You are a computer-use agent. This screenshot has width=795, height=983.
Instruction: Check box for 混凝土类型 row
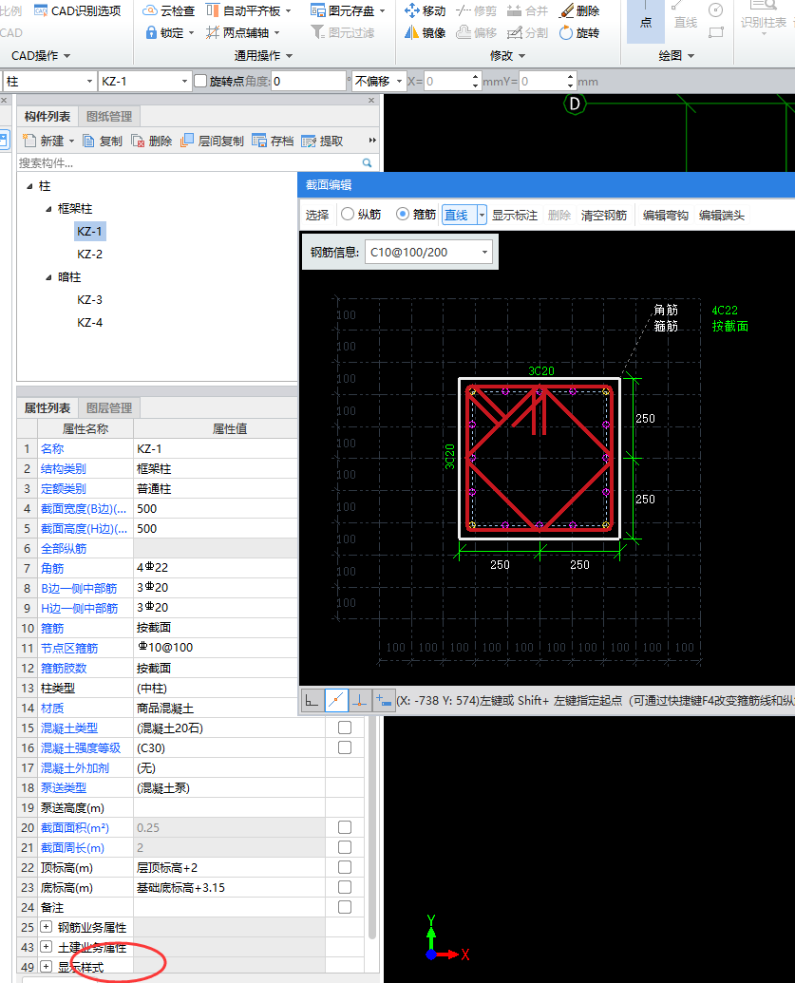pos(344,728)
